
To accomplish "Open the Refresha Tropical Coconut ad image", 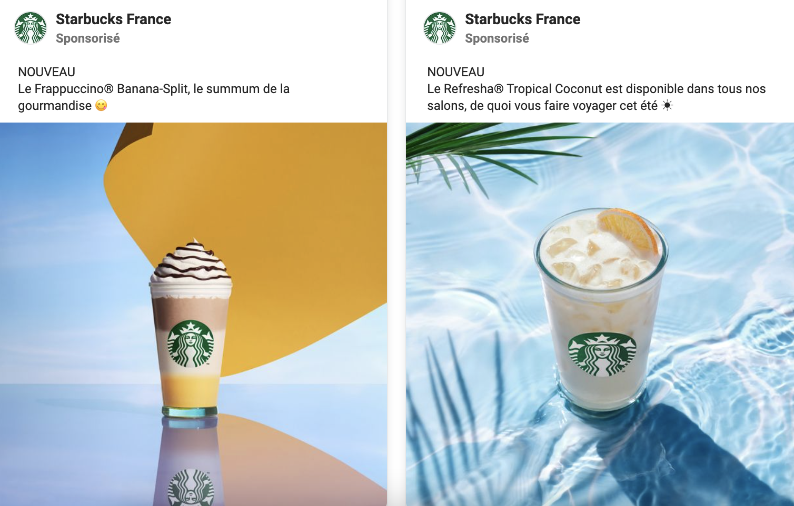I will [x=600, y=314].
